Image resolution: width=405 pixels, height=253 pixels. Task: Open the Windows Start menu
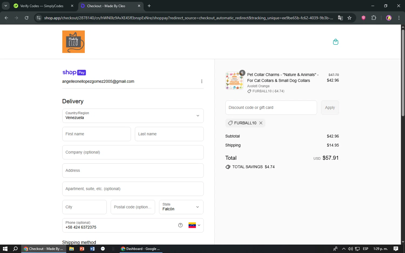coord(5,249)
